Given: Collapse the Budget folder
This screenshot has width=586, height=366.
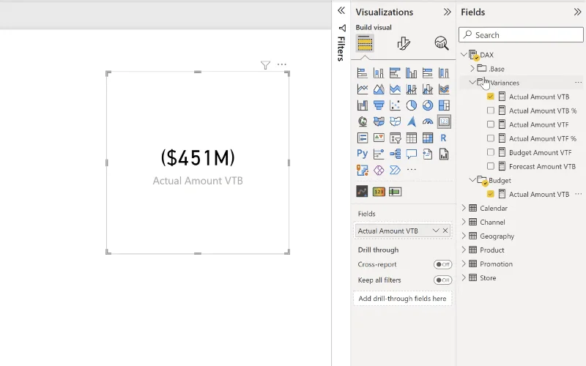Looking at the screenshot, I should 472,180.
